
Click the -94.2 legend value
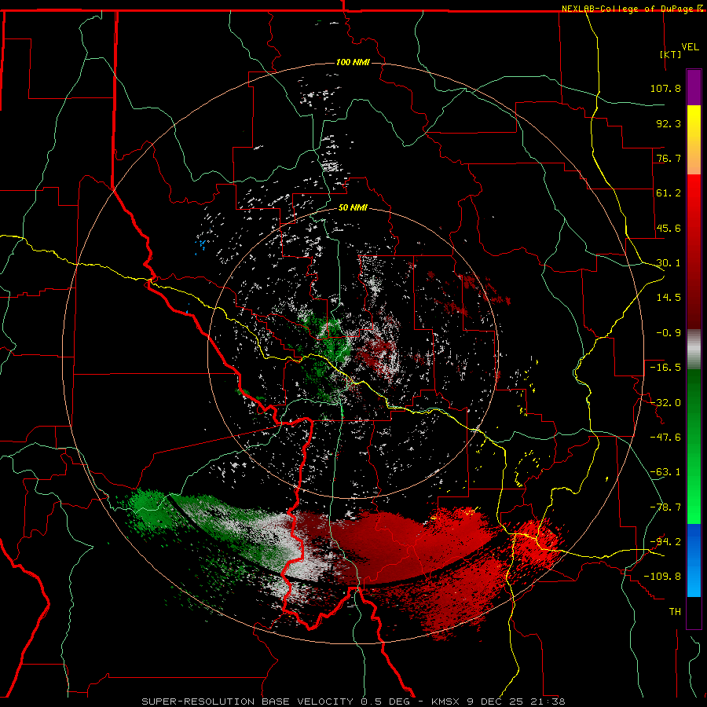(665, 542)
